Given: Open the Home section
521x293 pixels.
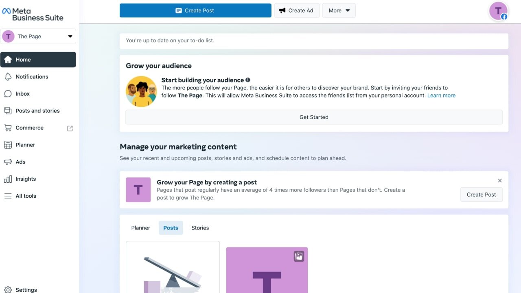Looking at the screenshot, I should 38,59.
